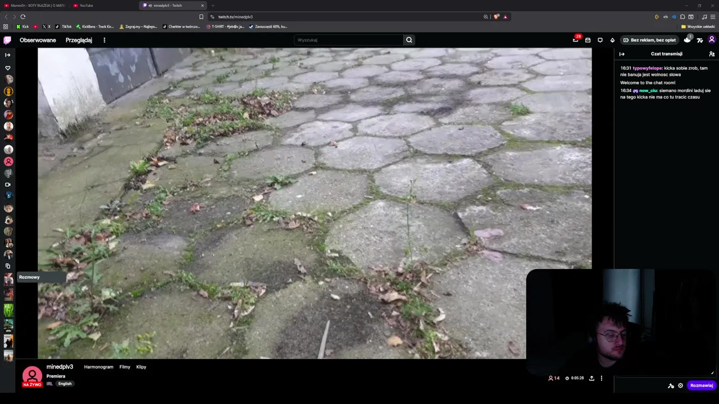Focus the Wyszukaj search field

pyautogui.click(x=349, y=40)
